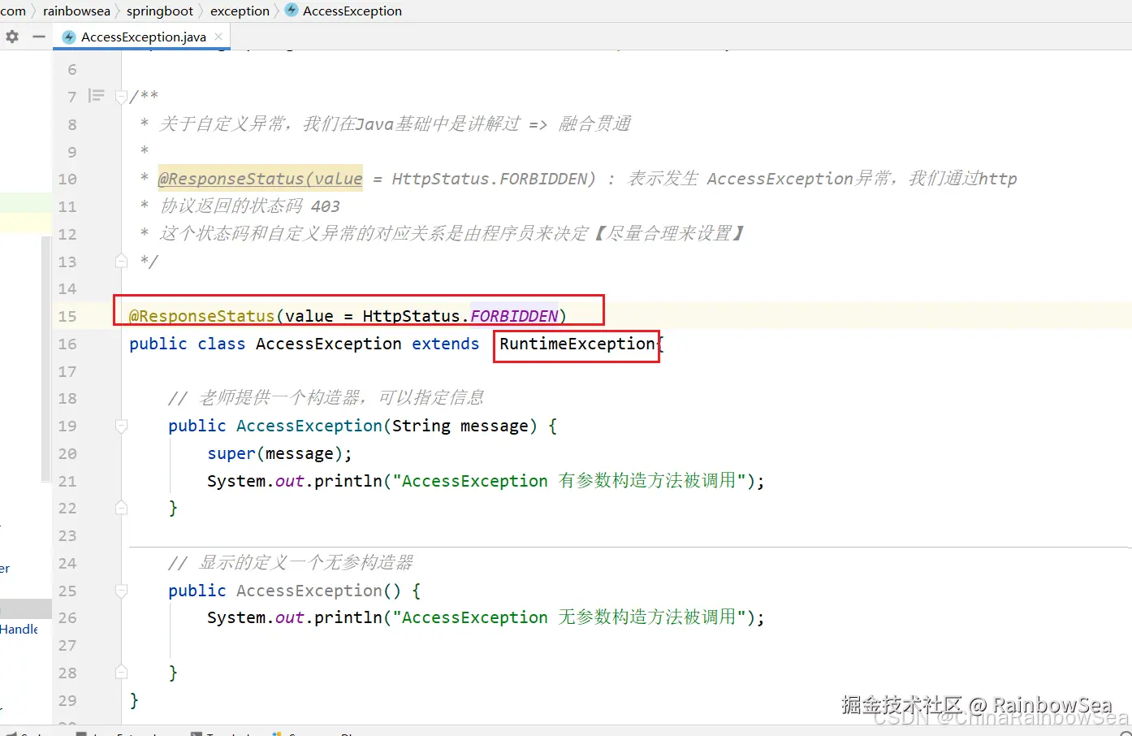The image size is (1132, 736).
Task: Click line number 15 in the gutter
Action: click(67, 316)
